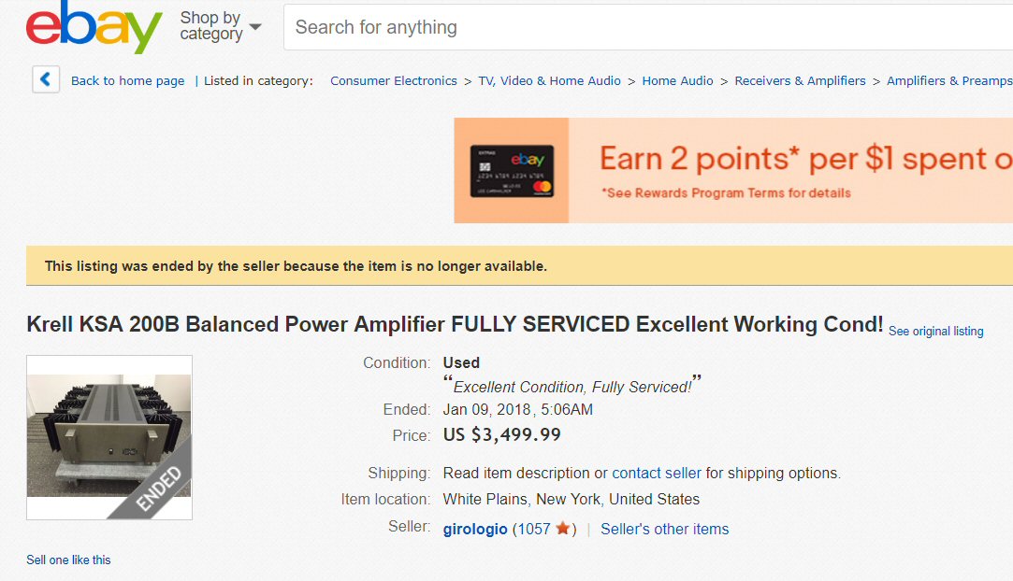Open the Shop by category dropdown

tap(220, 26)
